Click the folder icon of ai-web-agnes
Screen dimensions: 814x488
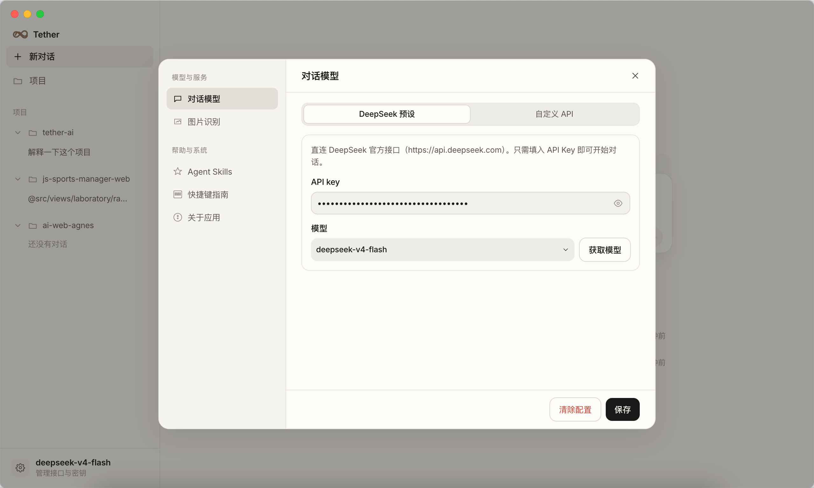coord(32,226)
